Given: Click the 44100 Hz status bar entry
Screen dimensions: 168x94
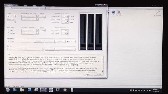Looking at the screenshot, I should pos(17,86).
